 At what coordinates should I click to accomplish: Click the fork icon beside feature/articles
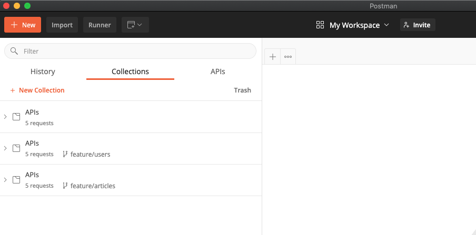(x=65, y=186)
